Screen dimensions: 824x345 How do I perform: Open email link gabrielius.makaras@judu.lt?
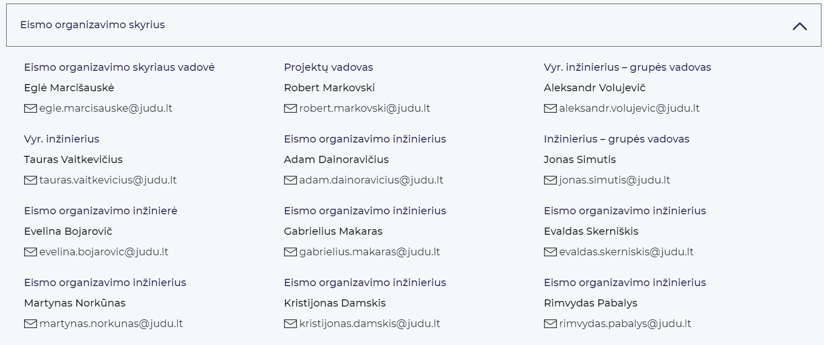click(x=369, y=252)
